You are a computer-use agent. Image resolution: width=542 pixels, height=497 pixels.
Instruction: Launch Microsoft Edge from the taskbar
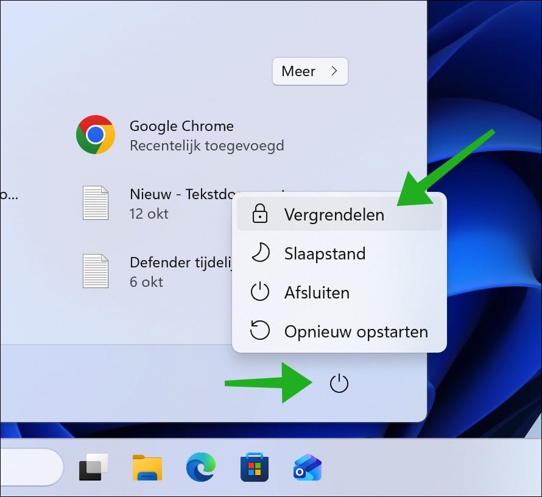200,467
